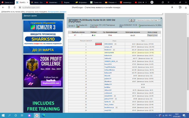189x118 pixels.
Task: Open the ICMIZER 3 promo banner
Action: point(43,37)
